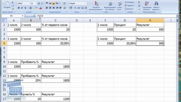Select column header C

[x=55, y=20]
